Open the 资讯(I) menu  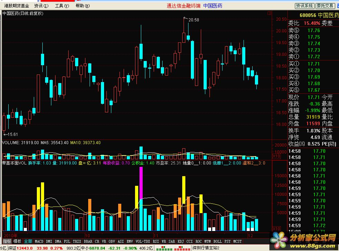point(41,6)
